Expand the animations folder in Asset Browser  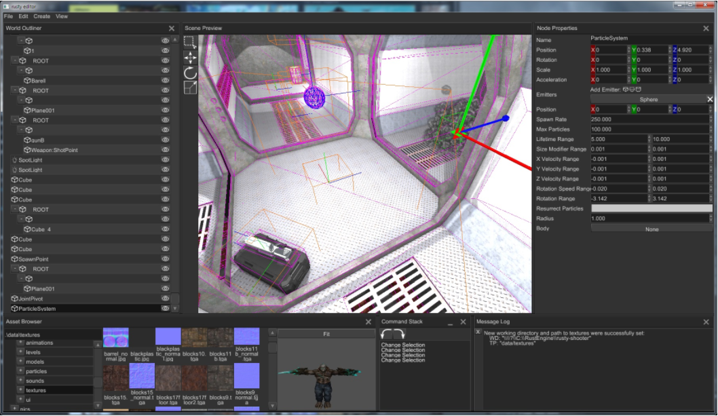point(20,343)
